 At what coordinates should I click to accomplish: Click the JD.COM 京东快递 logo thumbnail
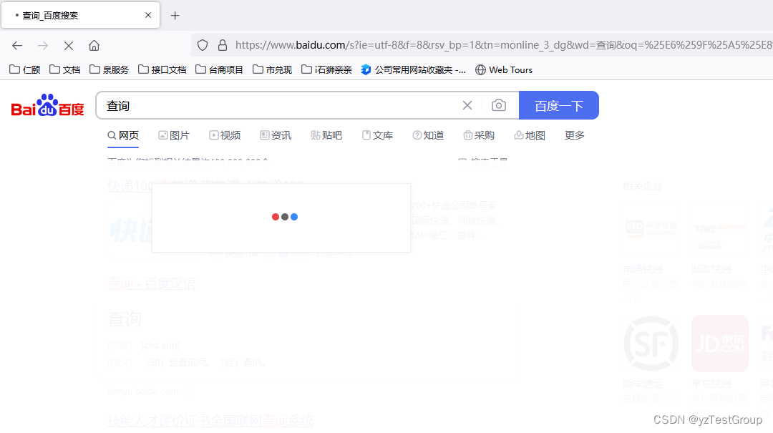point(720,344)
